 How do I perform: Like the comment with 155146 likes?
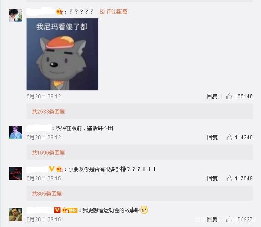229,96
